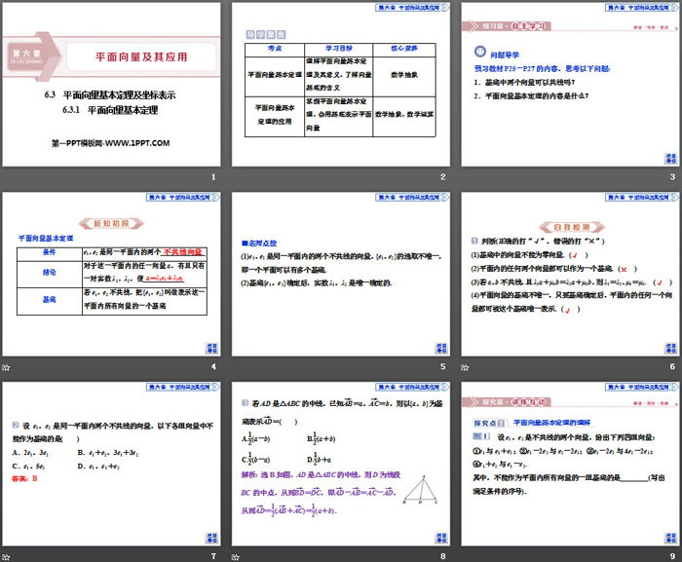Click 探究点 label on slide 9
Image resolution: width=682 pixels, height=562 pixels.
[x=489, y=423]
